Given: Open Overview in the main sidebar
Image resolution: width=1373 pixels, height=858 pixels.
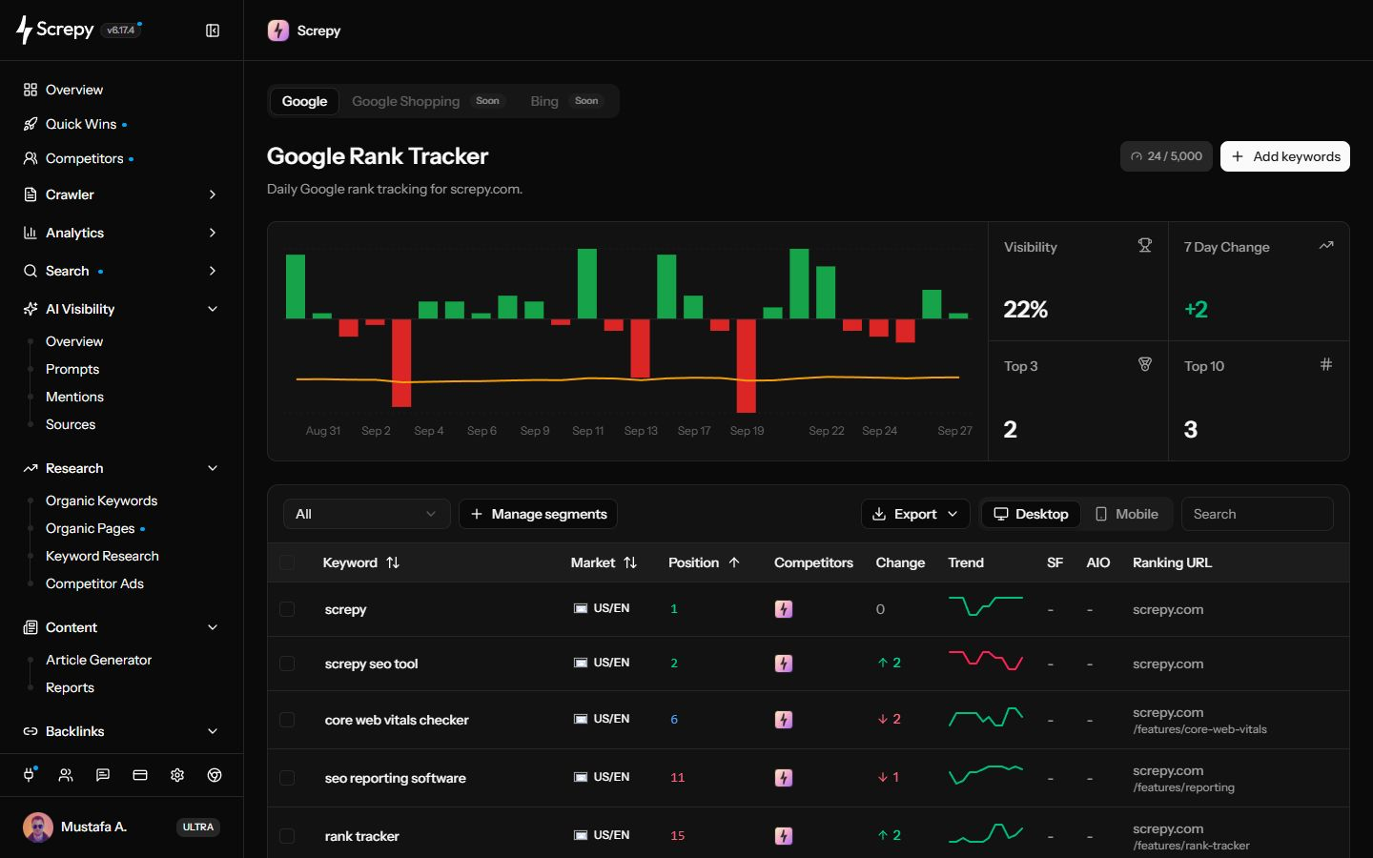Looking at the screenshot, I should pos(74,90).
